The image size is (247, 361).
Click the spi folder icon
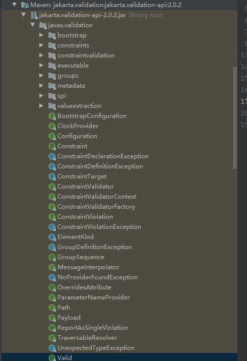[x=52, y=96]
